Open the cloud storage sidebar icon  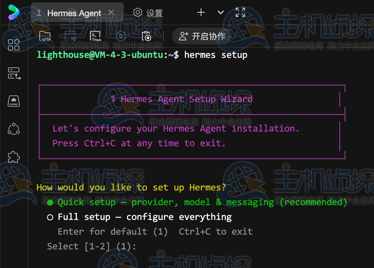14,101
